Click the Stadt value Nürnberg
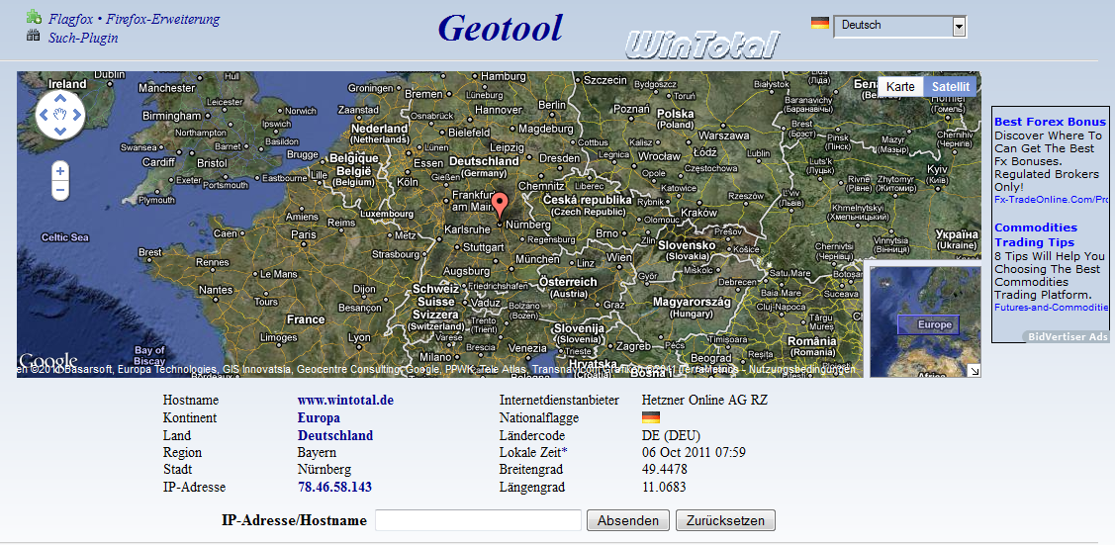The height and width of the screenshot is (545, 1115). [x=325, y=470]
